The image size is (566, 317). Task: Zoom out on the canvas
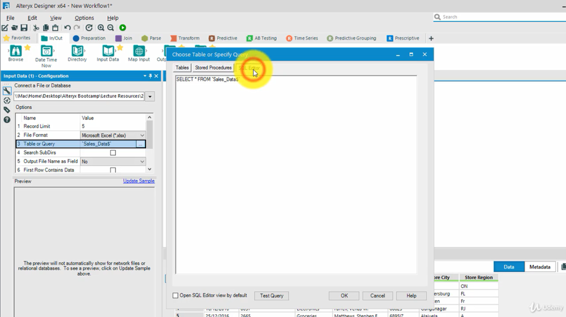pyautogui.click(x=110, y=28)
